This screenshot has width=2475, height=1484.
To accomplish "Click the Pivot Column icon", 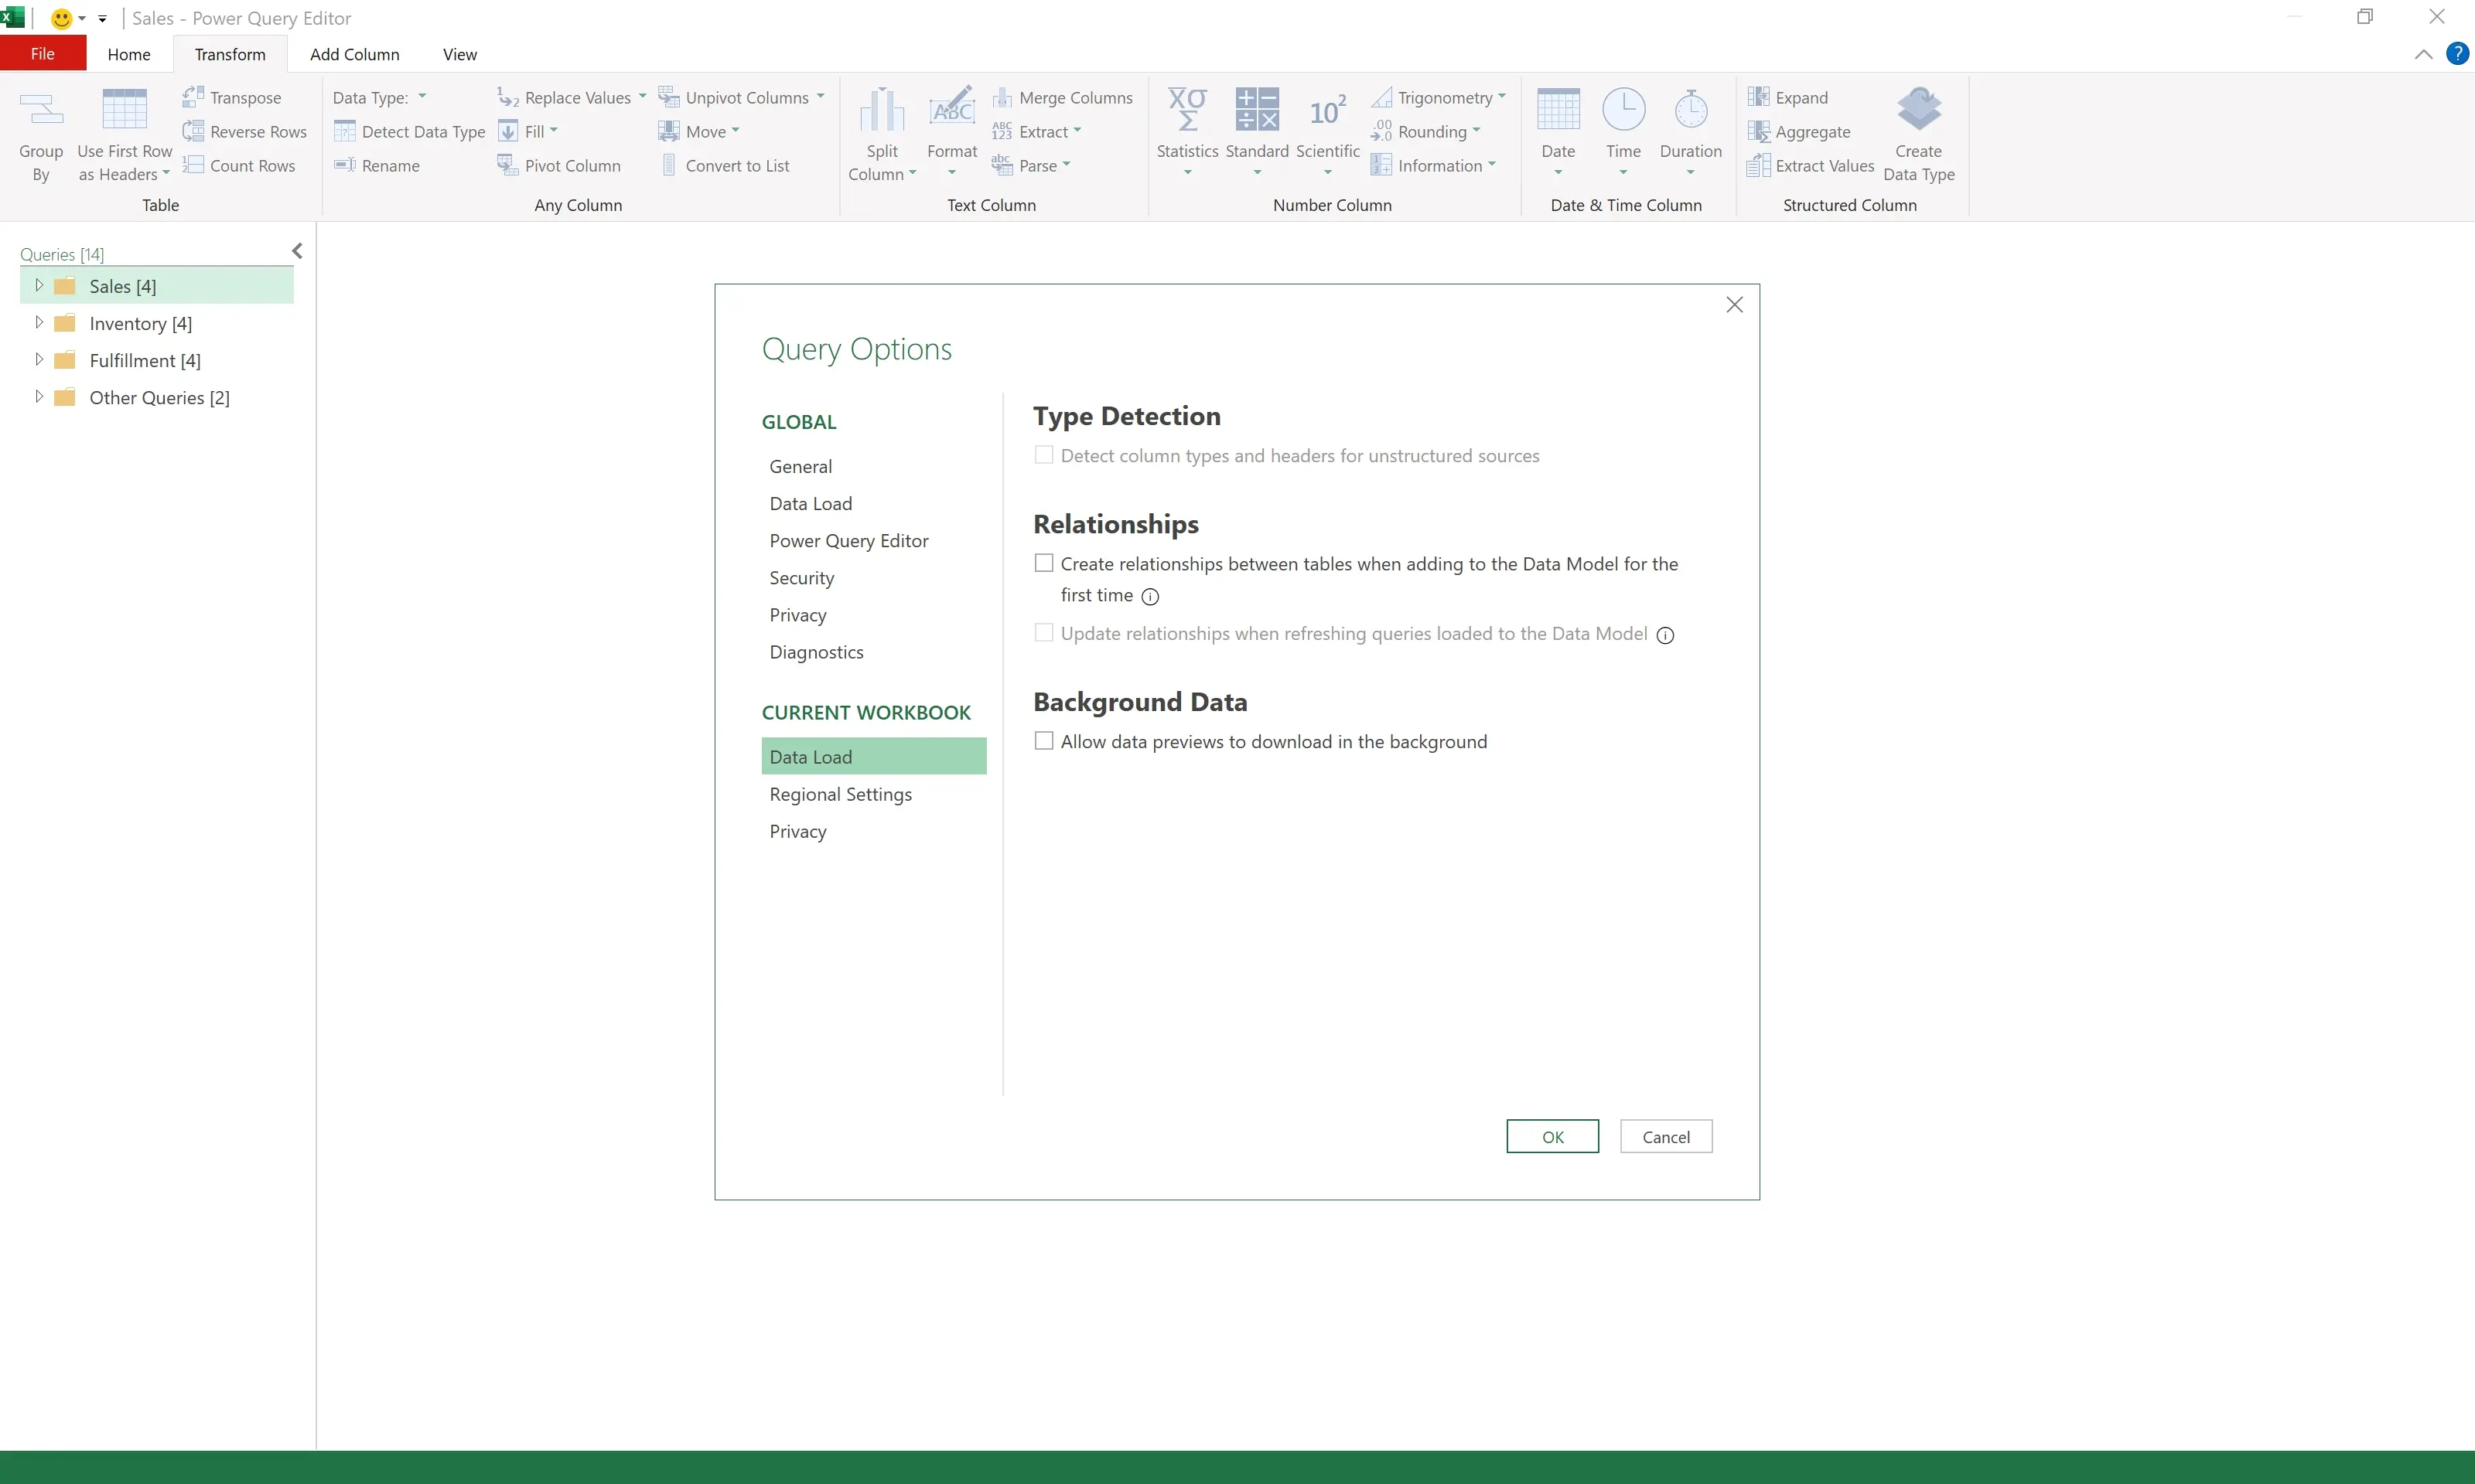I will point(508,165).
